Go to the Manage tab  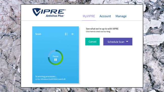point(121,16)
